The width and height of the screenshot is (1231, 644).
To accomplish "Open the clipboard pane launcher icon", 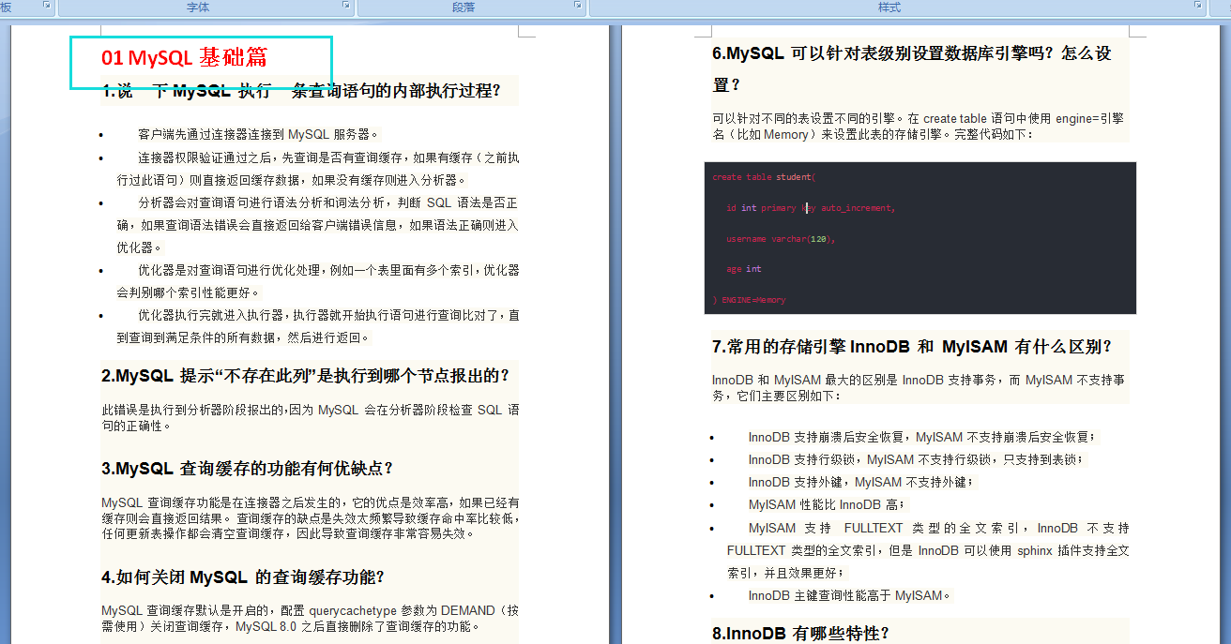I will (47, 6).
